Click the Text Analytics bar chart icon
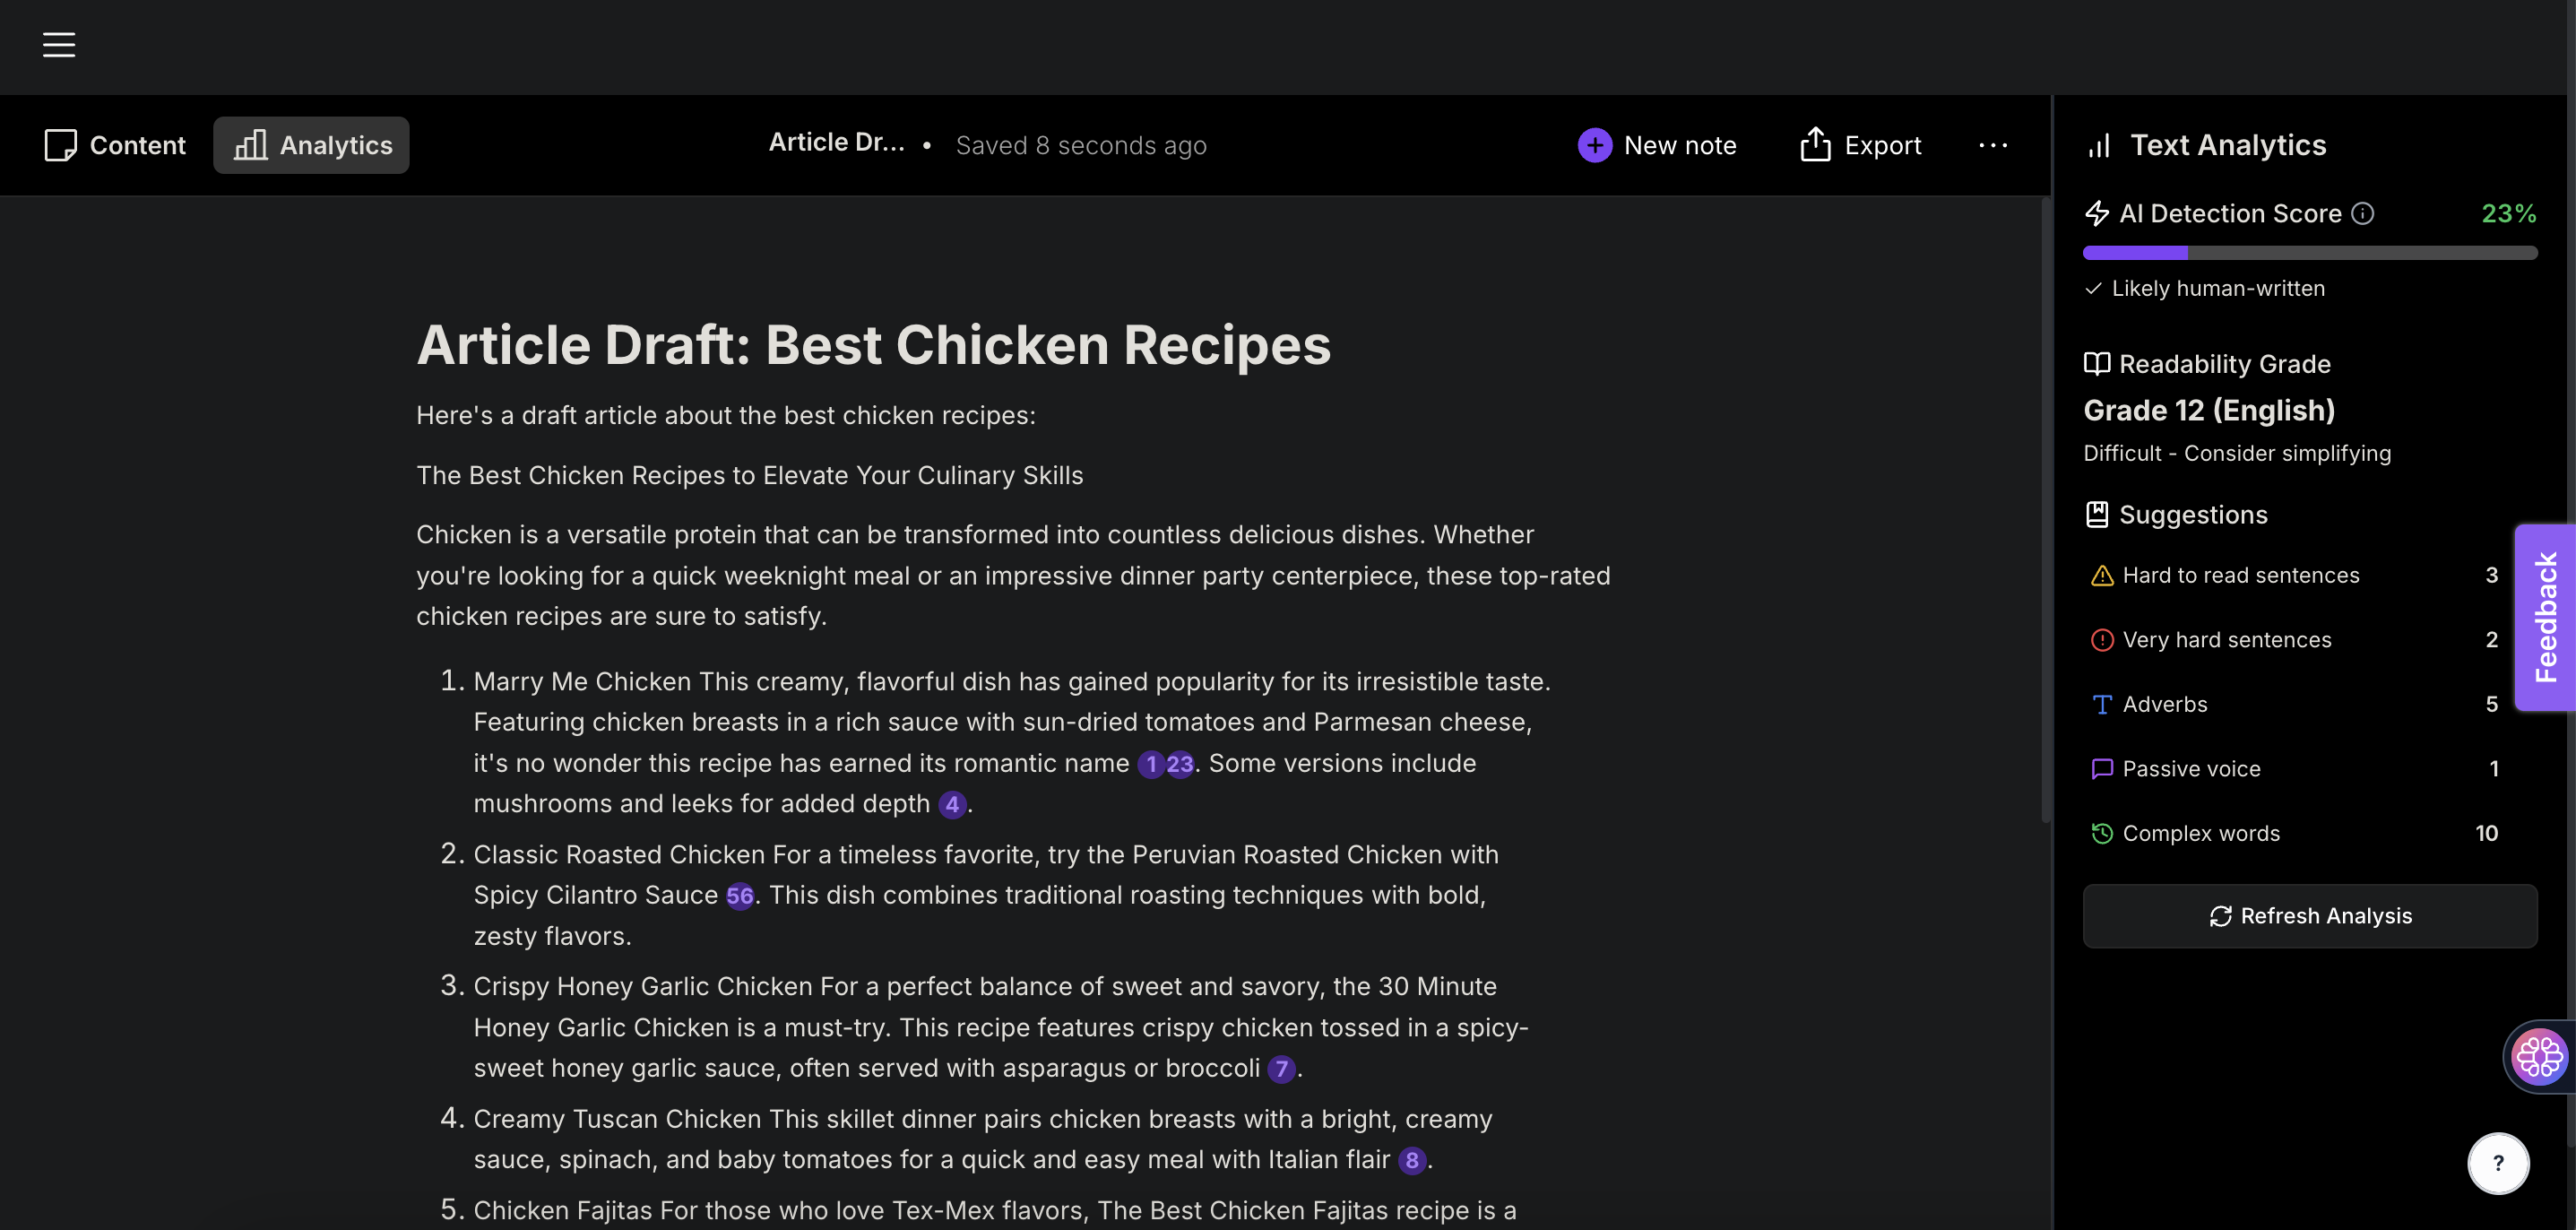The width and height of the screenshot is (2576, 1230). click(2099, 146)
